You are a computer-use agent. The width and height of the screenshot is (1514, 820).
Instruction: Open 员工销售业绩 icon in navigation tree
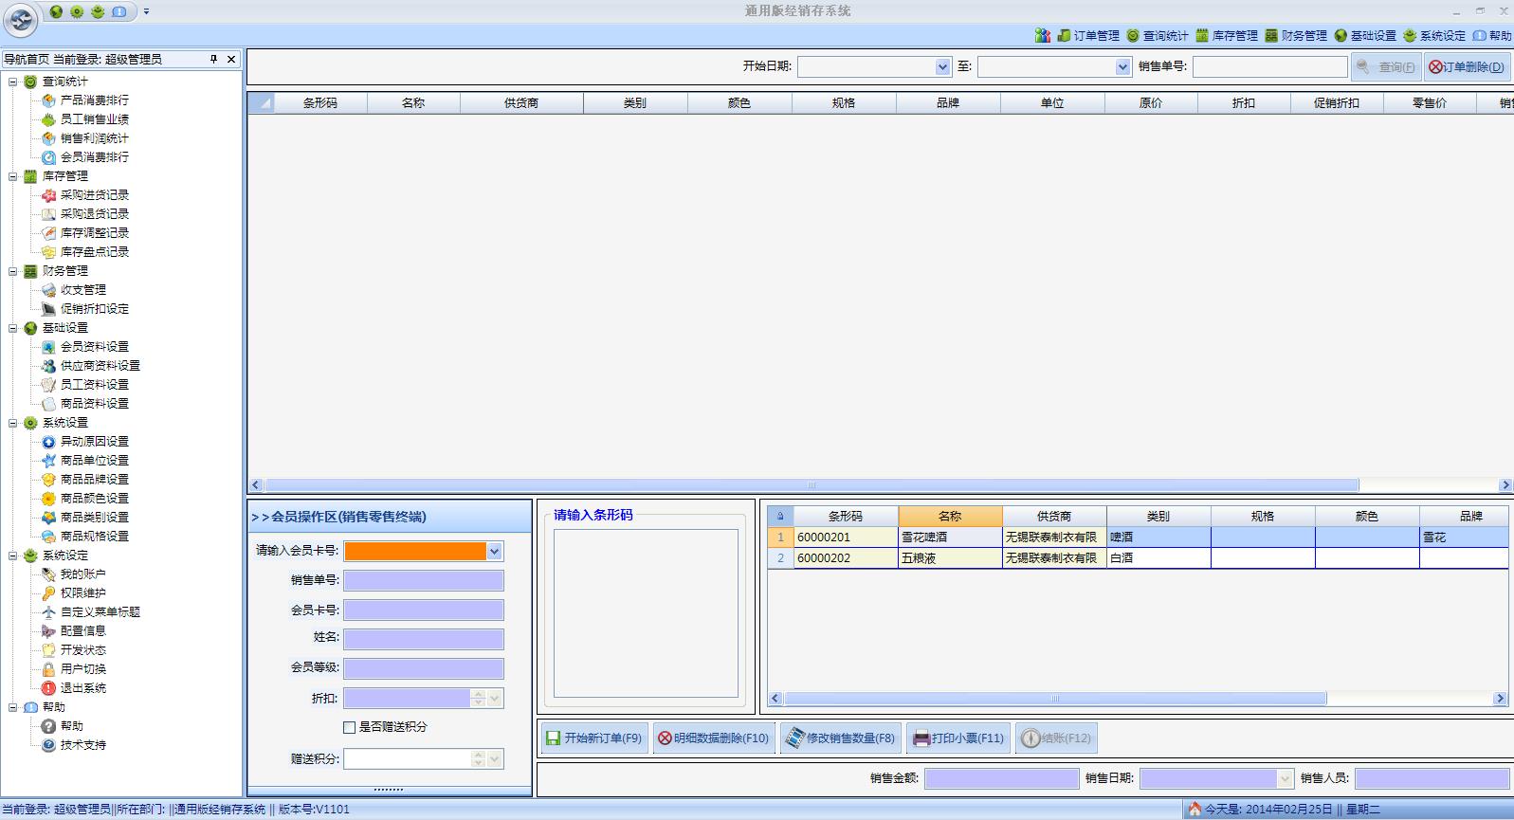[x=48, y=119]
